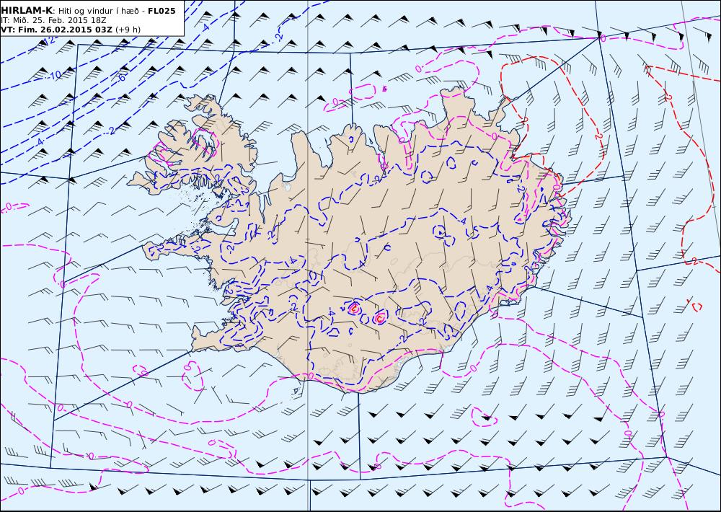Image resolution: width=721 pixels, height=512 pixels.
Task: Click the 'Hiti og vindur í hæð' description
Action: (x=98, y=11)
